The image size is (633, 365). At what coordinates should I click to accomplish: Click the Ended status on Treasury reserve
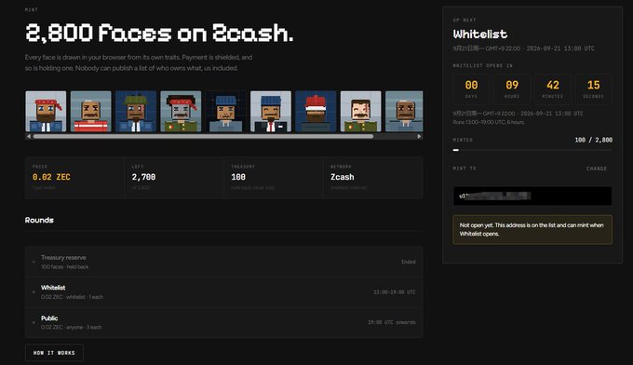click(x=409, y=262)
